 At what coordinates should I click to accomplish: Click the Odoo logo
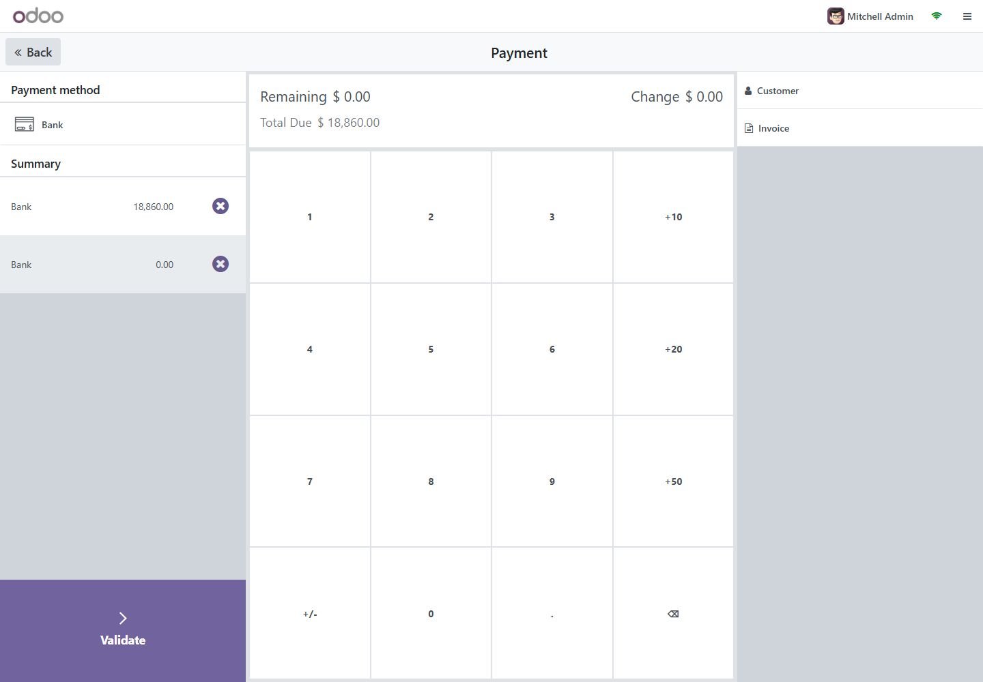(x=38, y=16)
